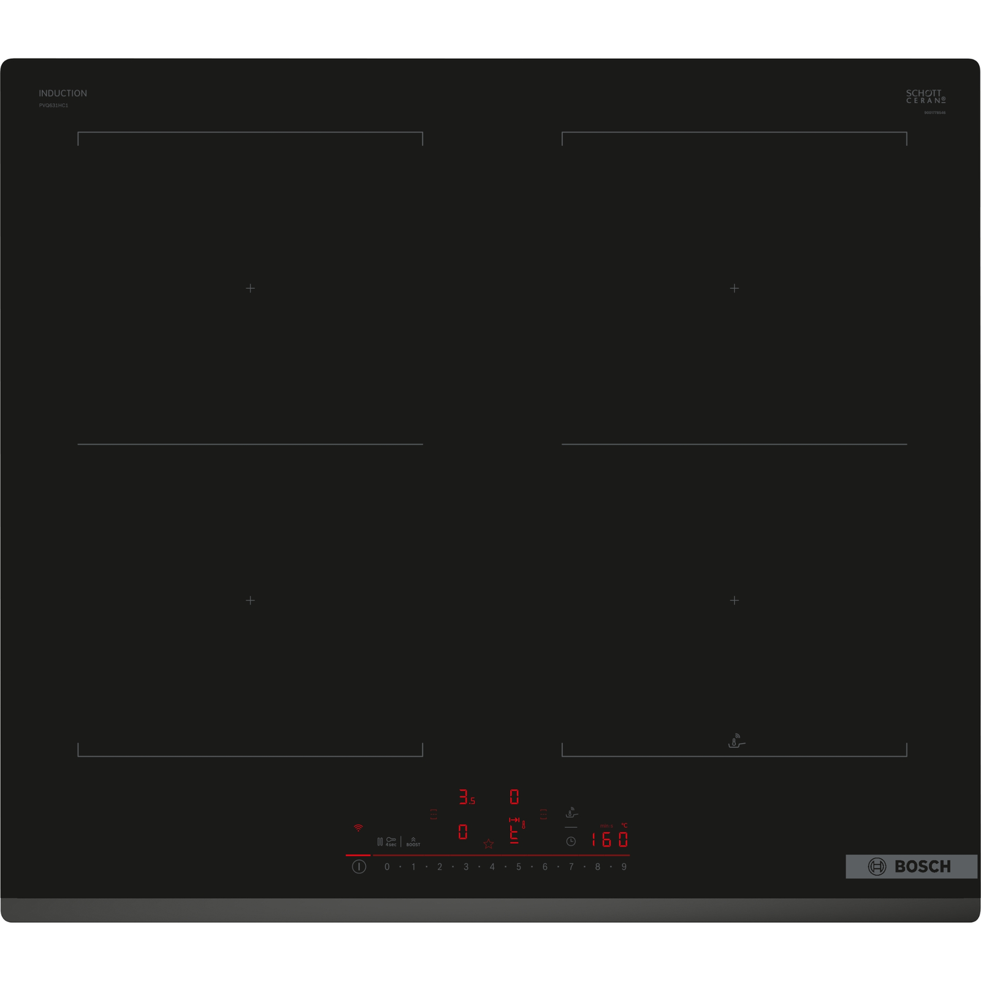981x981 pixels.
Task: Tap the red Wi-Fi Home Connect icon
Action: click(x=358, y=828)
